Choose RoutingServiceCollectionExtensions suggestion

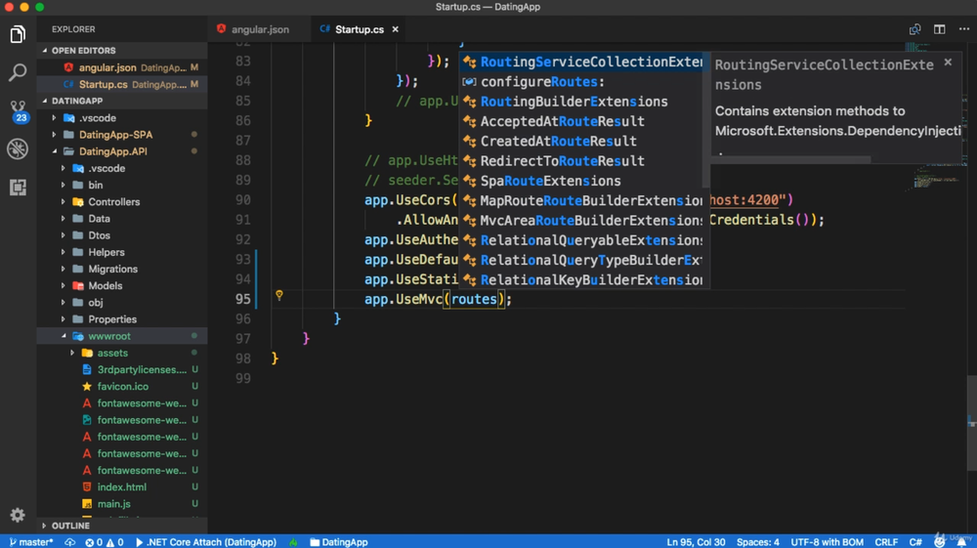pyautogui.click(x=581, y=62)
